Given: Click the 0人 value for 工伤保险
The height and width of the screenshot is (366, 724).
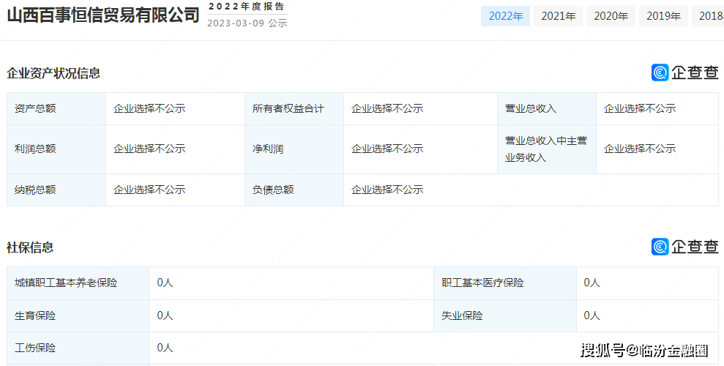Looking at the screenshot, I should pos(165,348).
